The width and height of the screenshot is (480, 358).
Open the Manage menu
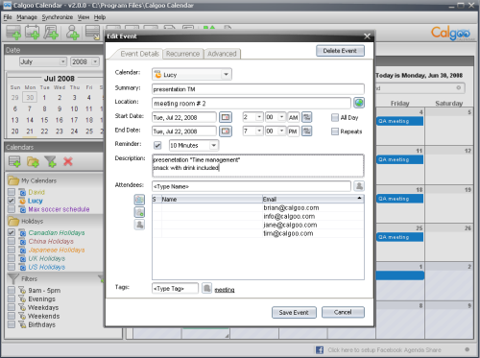click(27, 17)
